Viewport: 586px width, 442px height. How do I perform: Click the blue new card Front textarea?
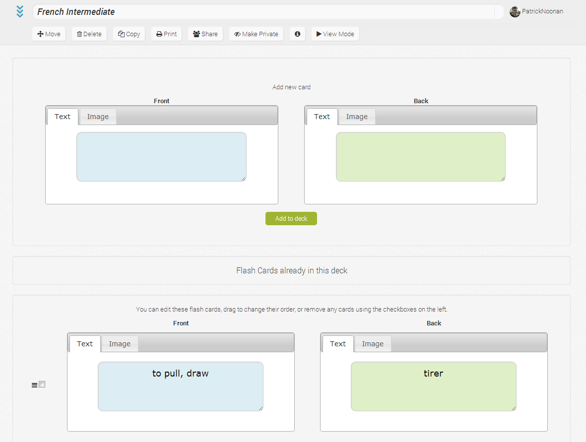coord(161,156)
